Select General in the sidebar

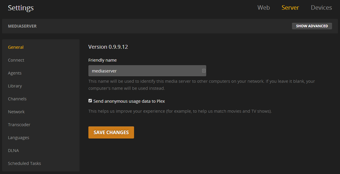coord(16,47)
